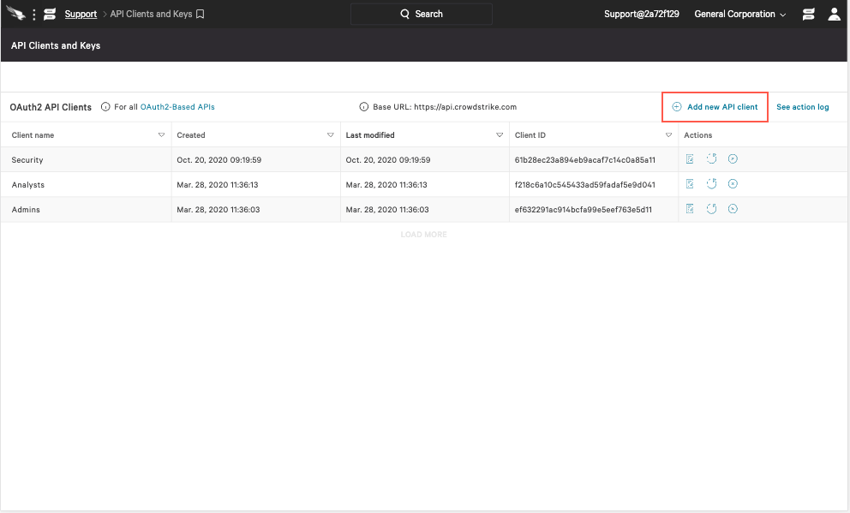Click the info icon next to Base URL
This screenshot has height=513, width=850.
(362, 106)
